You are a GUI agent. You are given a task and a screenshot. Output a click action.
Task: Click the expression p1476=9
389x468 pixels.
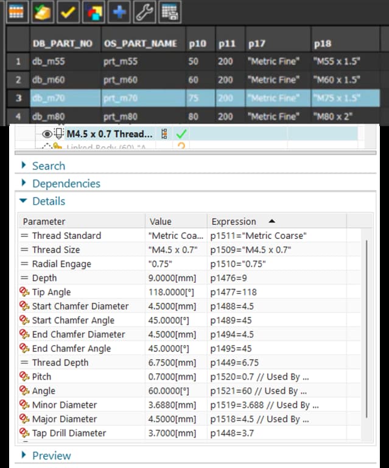(x=229, y=278)
